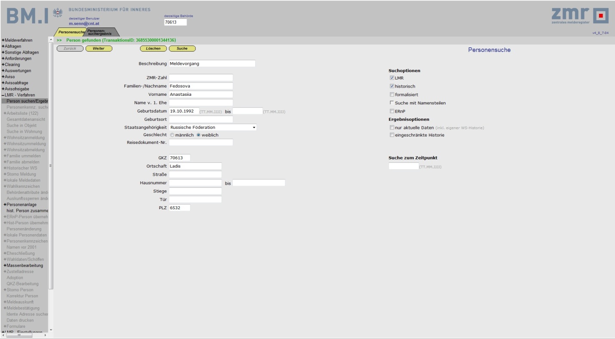Click the Weiter button
This screenshot has width=615, height=339.
[x=99, y=49]
